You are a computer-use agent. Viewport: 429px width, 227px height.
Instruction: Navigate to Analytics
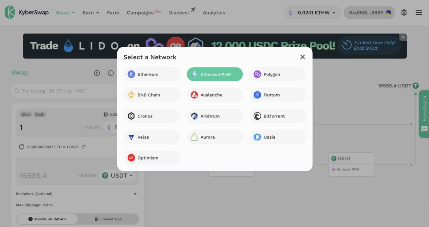click(214, 13)
